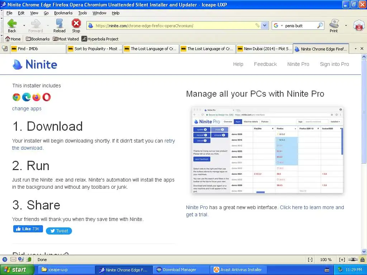
Task: Click the 100 % zoom level
Action: click(x=326, y=260)
